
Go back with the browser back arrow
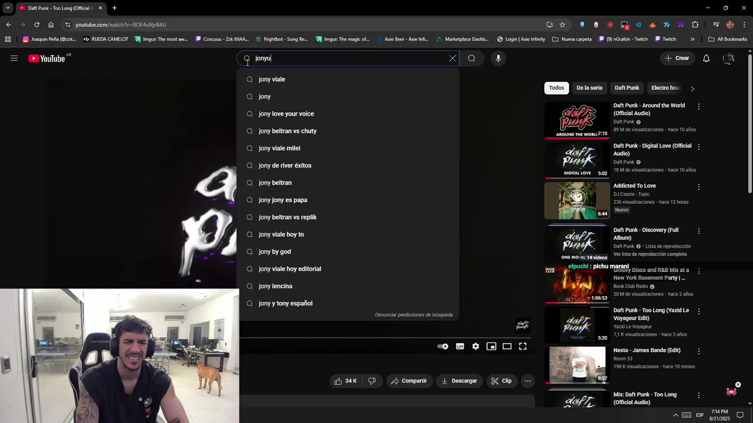point(8,25)
